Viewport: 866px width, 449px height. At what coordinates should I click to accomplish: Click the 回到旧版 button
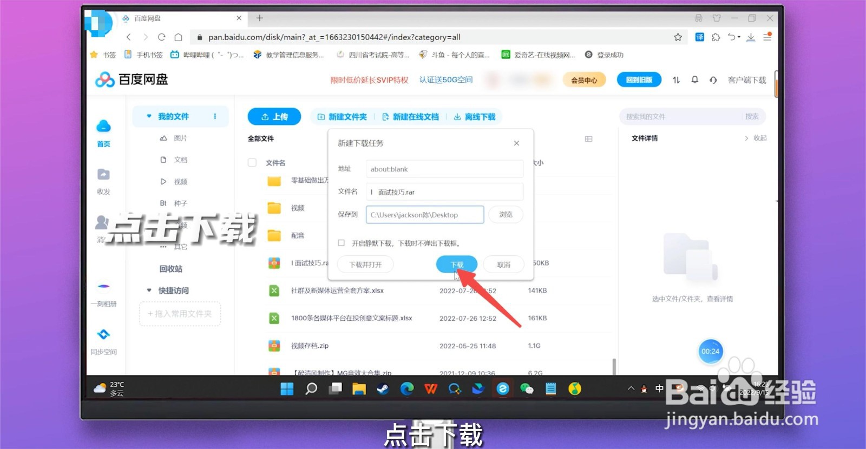(x=639, y=80)
